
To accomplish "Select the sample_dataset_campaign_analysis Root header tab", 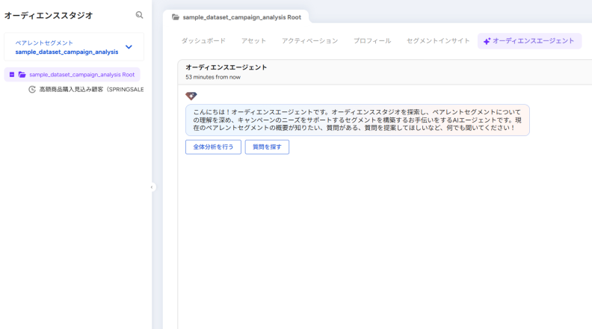I will [236, 17].
